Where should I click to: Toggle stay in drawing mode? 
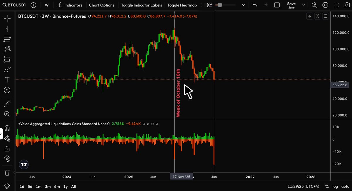(7, 138)
